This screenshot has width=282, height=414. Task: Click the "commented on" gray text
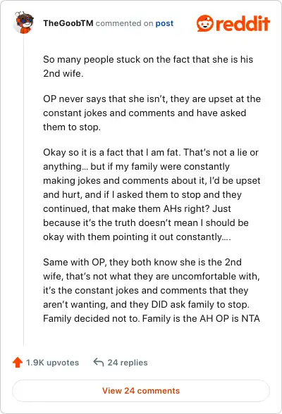[x=124, y=23]
